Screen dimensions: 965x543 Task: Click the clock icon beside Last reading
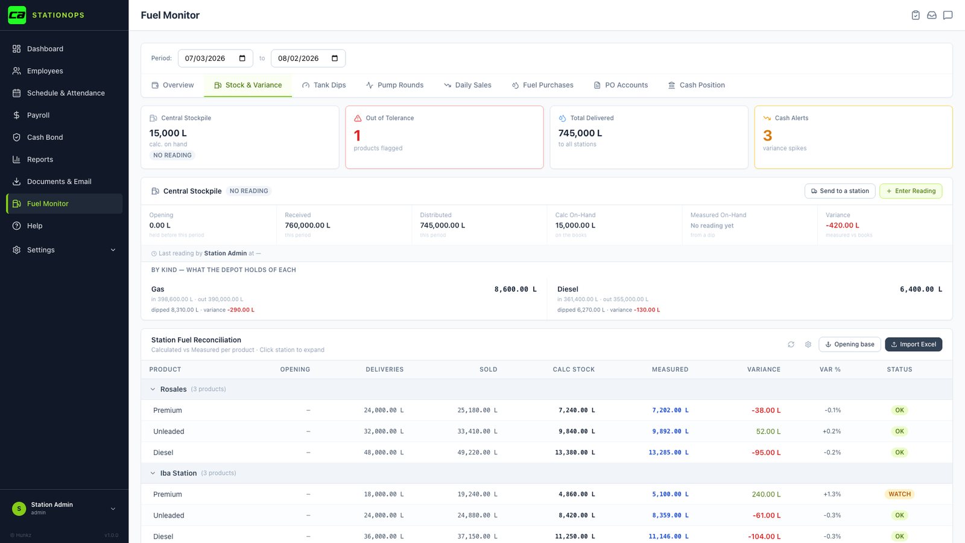pyautogui.click(x=154, y=254)
